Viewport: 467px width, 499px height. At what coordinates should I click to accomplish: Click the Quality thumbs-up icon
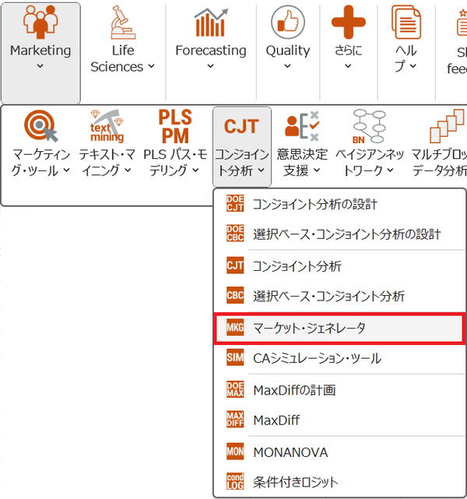tap(288, 23)
